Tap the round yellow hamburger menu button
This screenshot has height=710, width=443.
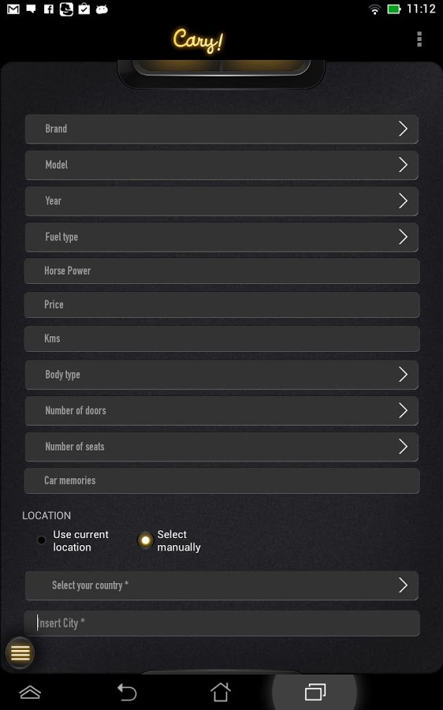(20, 652)
